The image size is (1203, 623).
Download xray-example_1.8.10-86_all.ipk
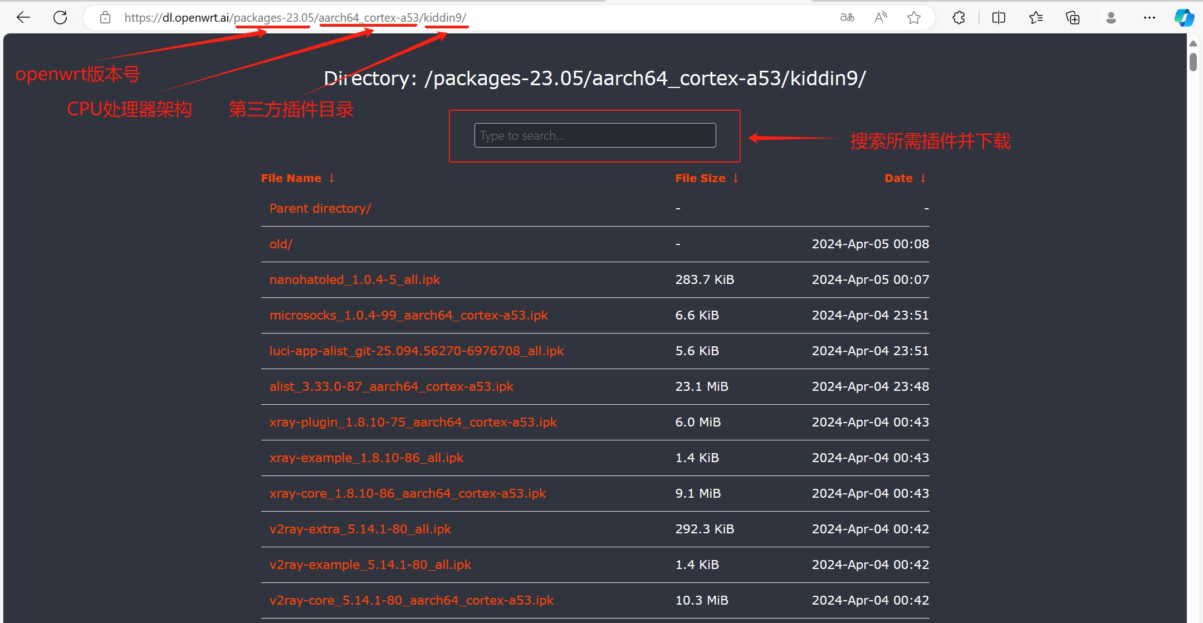pyautogui.click(x=366, y=458)
